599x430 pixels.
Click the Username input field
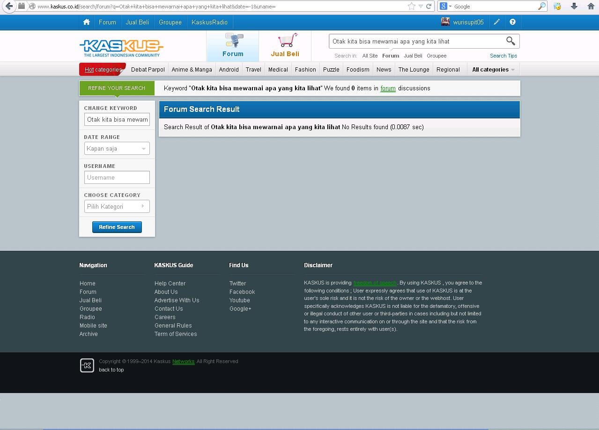click(x=117, y=177)
